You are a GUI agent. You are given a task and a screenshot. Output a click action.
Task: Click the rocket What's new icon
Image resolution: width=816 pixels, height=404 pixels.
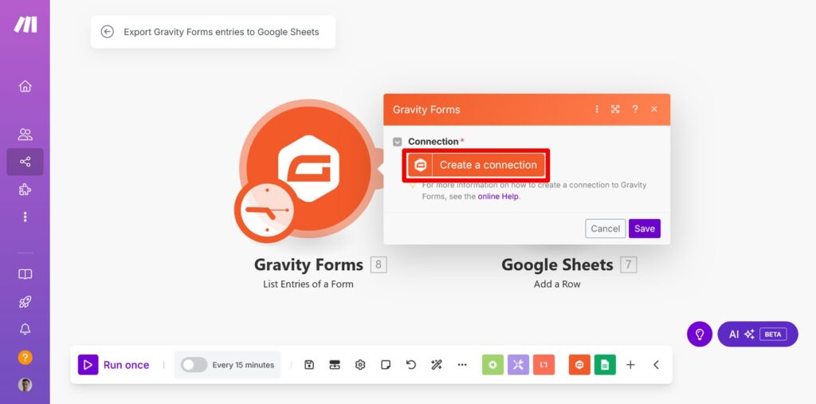pos(25,302)
